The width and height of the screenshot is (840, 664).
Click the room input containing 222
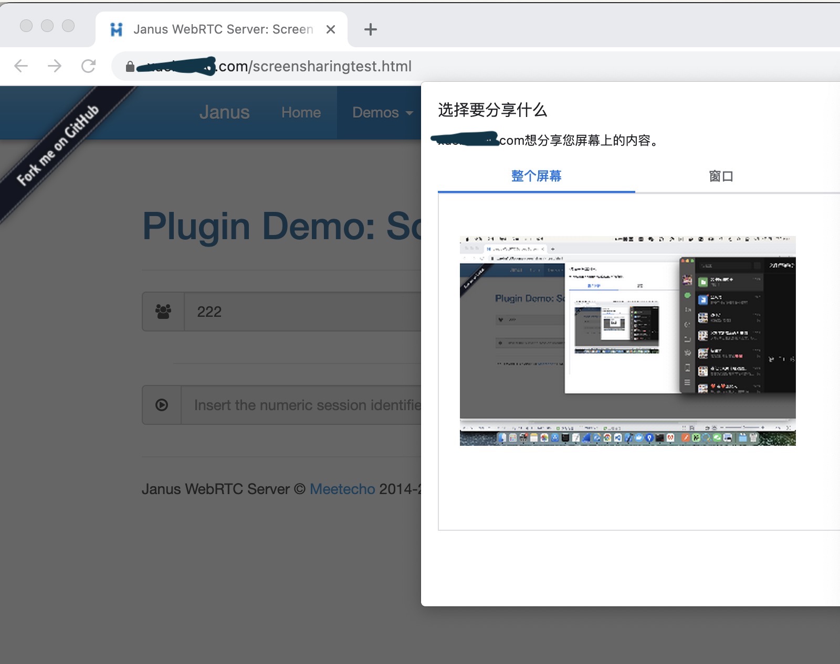click(x=294, y=311)
